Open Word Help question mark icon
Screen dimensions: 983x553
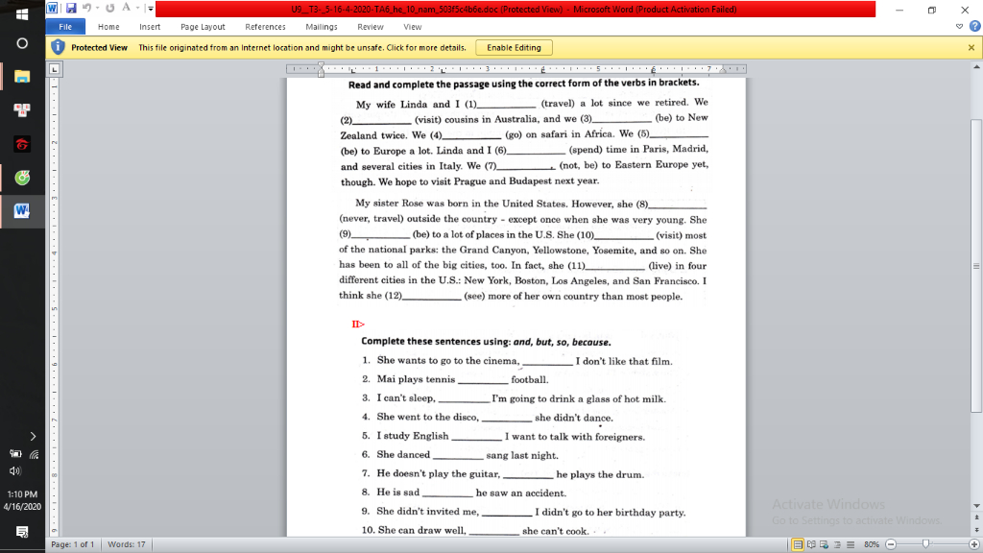point(975,26)
